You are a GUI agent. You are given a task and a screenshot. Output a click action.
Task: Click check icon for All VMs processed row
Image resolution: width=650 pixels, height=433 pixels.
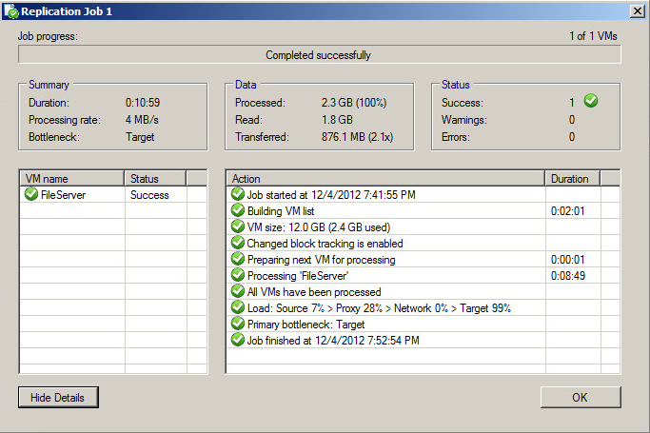click(x=238, y=291)
